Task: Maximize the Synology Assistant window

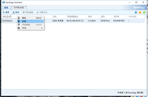Action: tap(136, 2)
